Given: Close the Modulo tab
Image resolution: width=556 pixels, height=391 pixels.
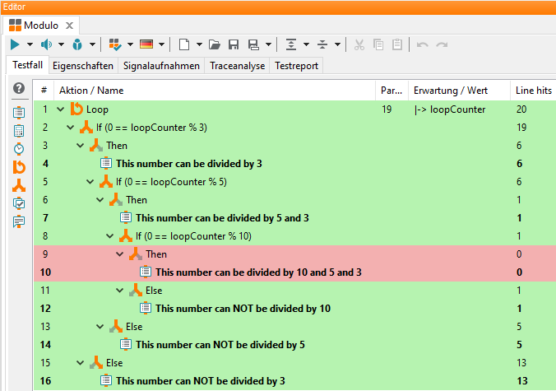Looking at the screenshot, I should pos(69,26).
